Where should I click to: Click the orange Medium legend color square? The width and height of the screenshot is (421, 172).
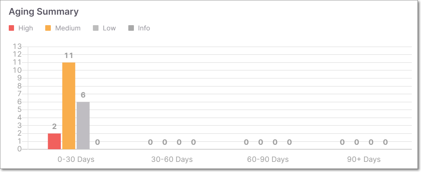pos(48,28)
